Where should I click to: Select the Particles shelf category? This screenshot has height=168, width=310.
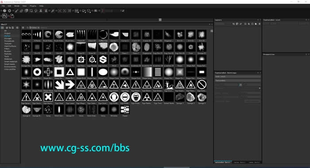point(8,54)
